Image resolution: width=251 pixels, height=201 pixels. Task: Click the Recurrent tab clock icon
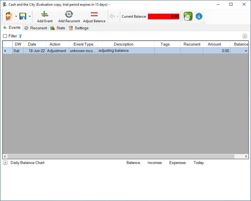(x=26, y=28)
